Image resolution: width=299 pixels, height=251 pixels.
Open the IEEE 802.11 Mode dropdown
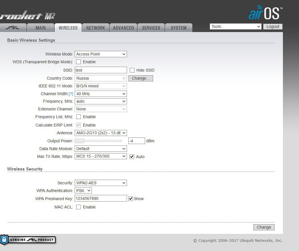pos(101,86)
